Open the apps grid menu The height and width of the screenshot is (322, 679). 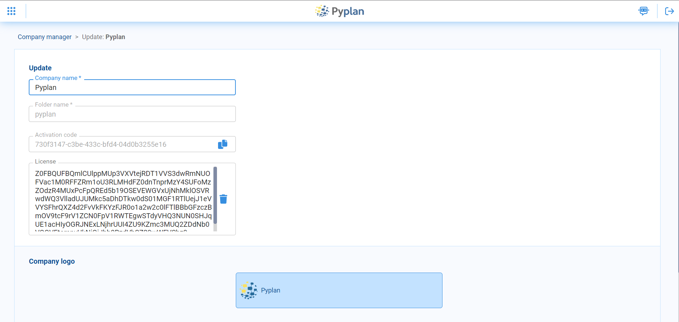tap(11, 11)
